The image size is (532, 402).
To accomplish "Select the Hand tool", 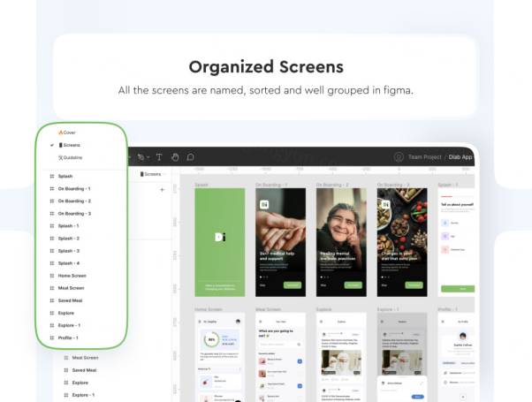I will point(175,157).
